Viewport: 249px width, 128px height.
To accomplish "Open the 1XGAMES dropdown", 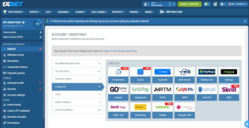I will [x=64, y=12].
